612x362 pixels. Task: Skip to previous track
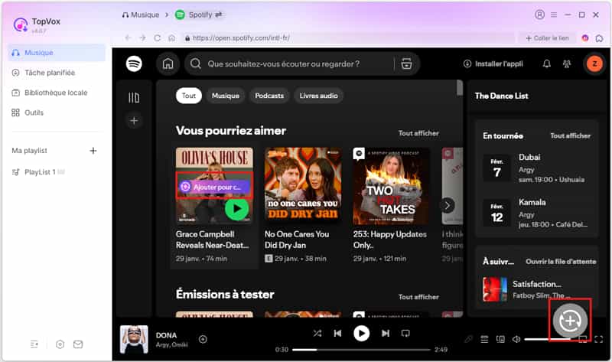pos(337,333)
